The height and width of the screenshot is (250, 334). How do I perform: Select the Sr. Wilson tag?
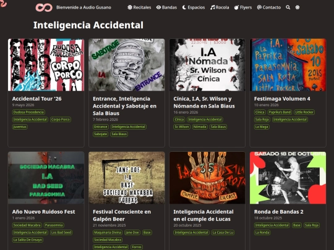tap(182, 127)
